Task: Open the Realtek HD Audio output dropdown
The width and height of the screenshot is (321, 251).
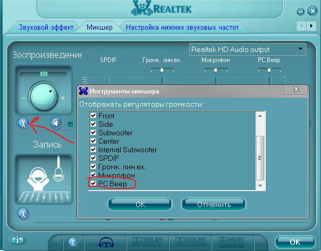Action: (x=248, y=49)
